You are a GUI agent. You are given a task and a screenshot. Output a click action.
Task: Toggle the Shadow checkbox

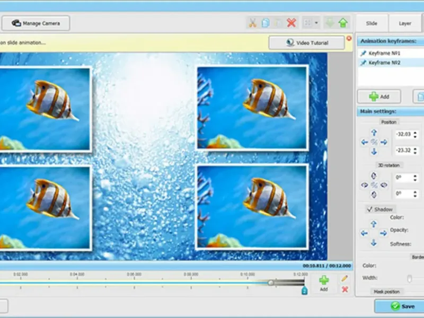point(369,209)
